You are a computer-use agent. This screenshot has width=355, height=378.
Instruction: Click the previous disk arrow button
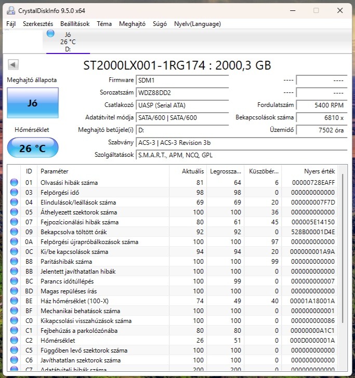coord(13,64)
